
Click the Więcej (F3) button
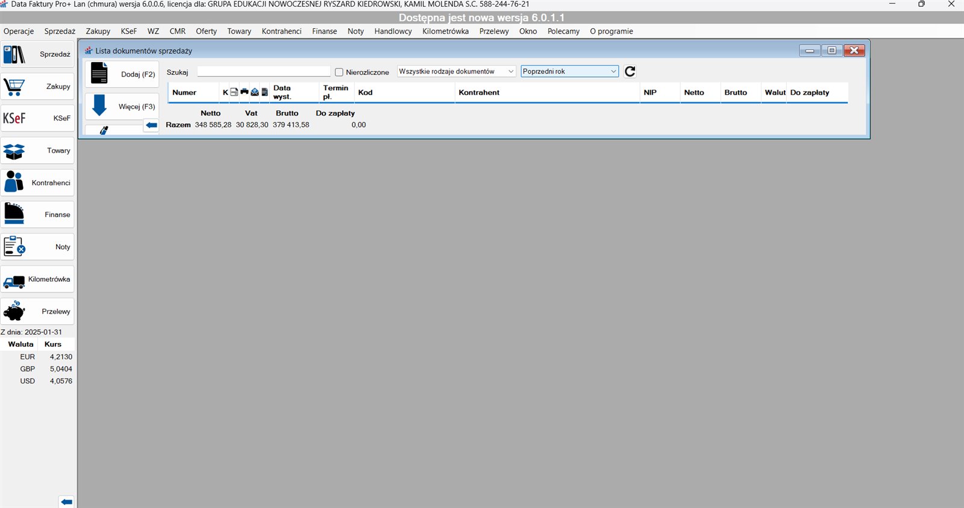pyautogui.click(x=122, y=107)
